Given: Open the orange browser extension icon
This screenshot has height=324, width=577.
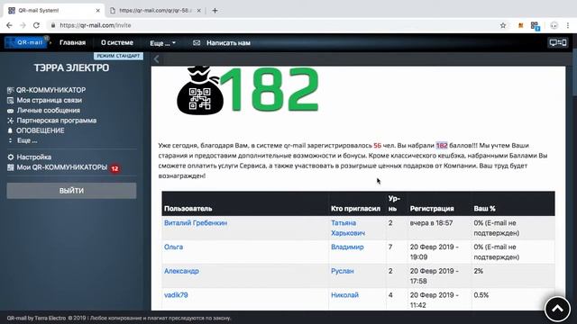Looking at the screenshot, I should point(520,26).
